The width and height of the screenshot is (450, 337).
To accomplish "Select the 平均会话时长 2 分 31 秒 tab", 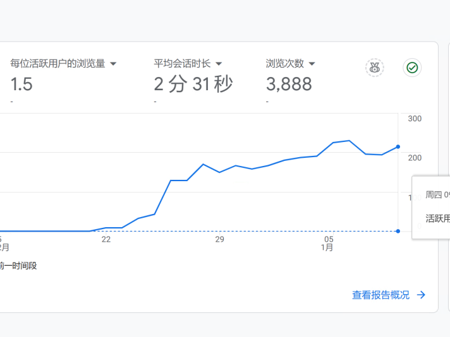I will click(x=193, y=83).
